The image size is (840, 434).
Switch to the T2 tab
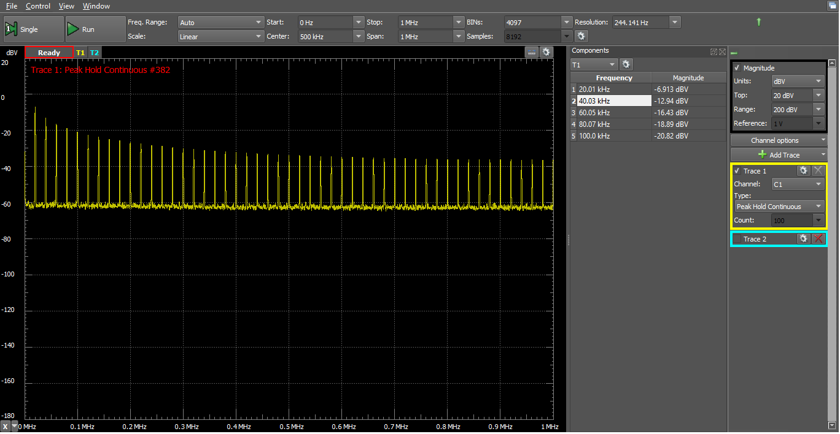tap(95, 52)
